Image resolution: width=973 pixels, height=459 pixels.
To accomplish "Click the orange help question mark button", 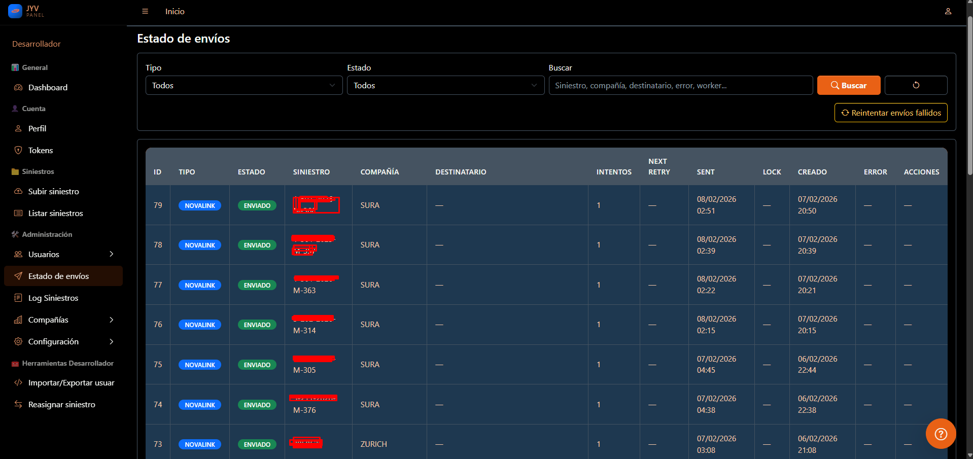I will (x=941, y=434).
